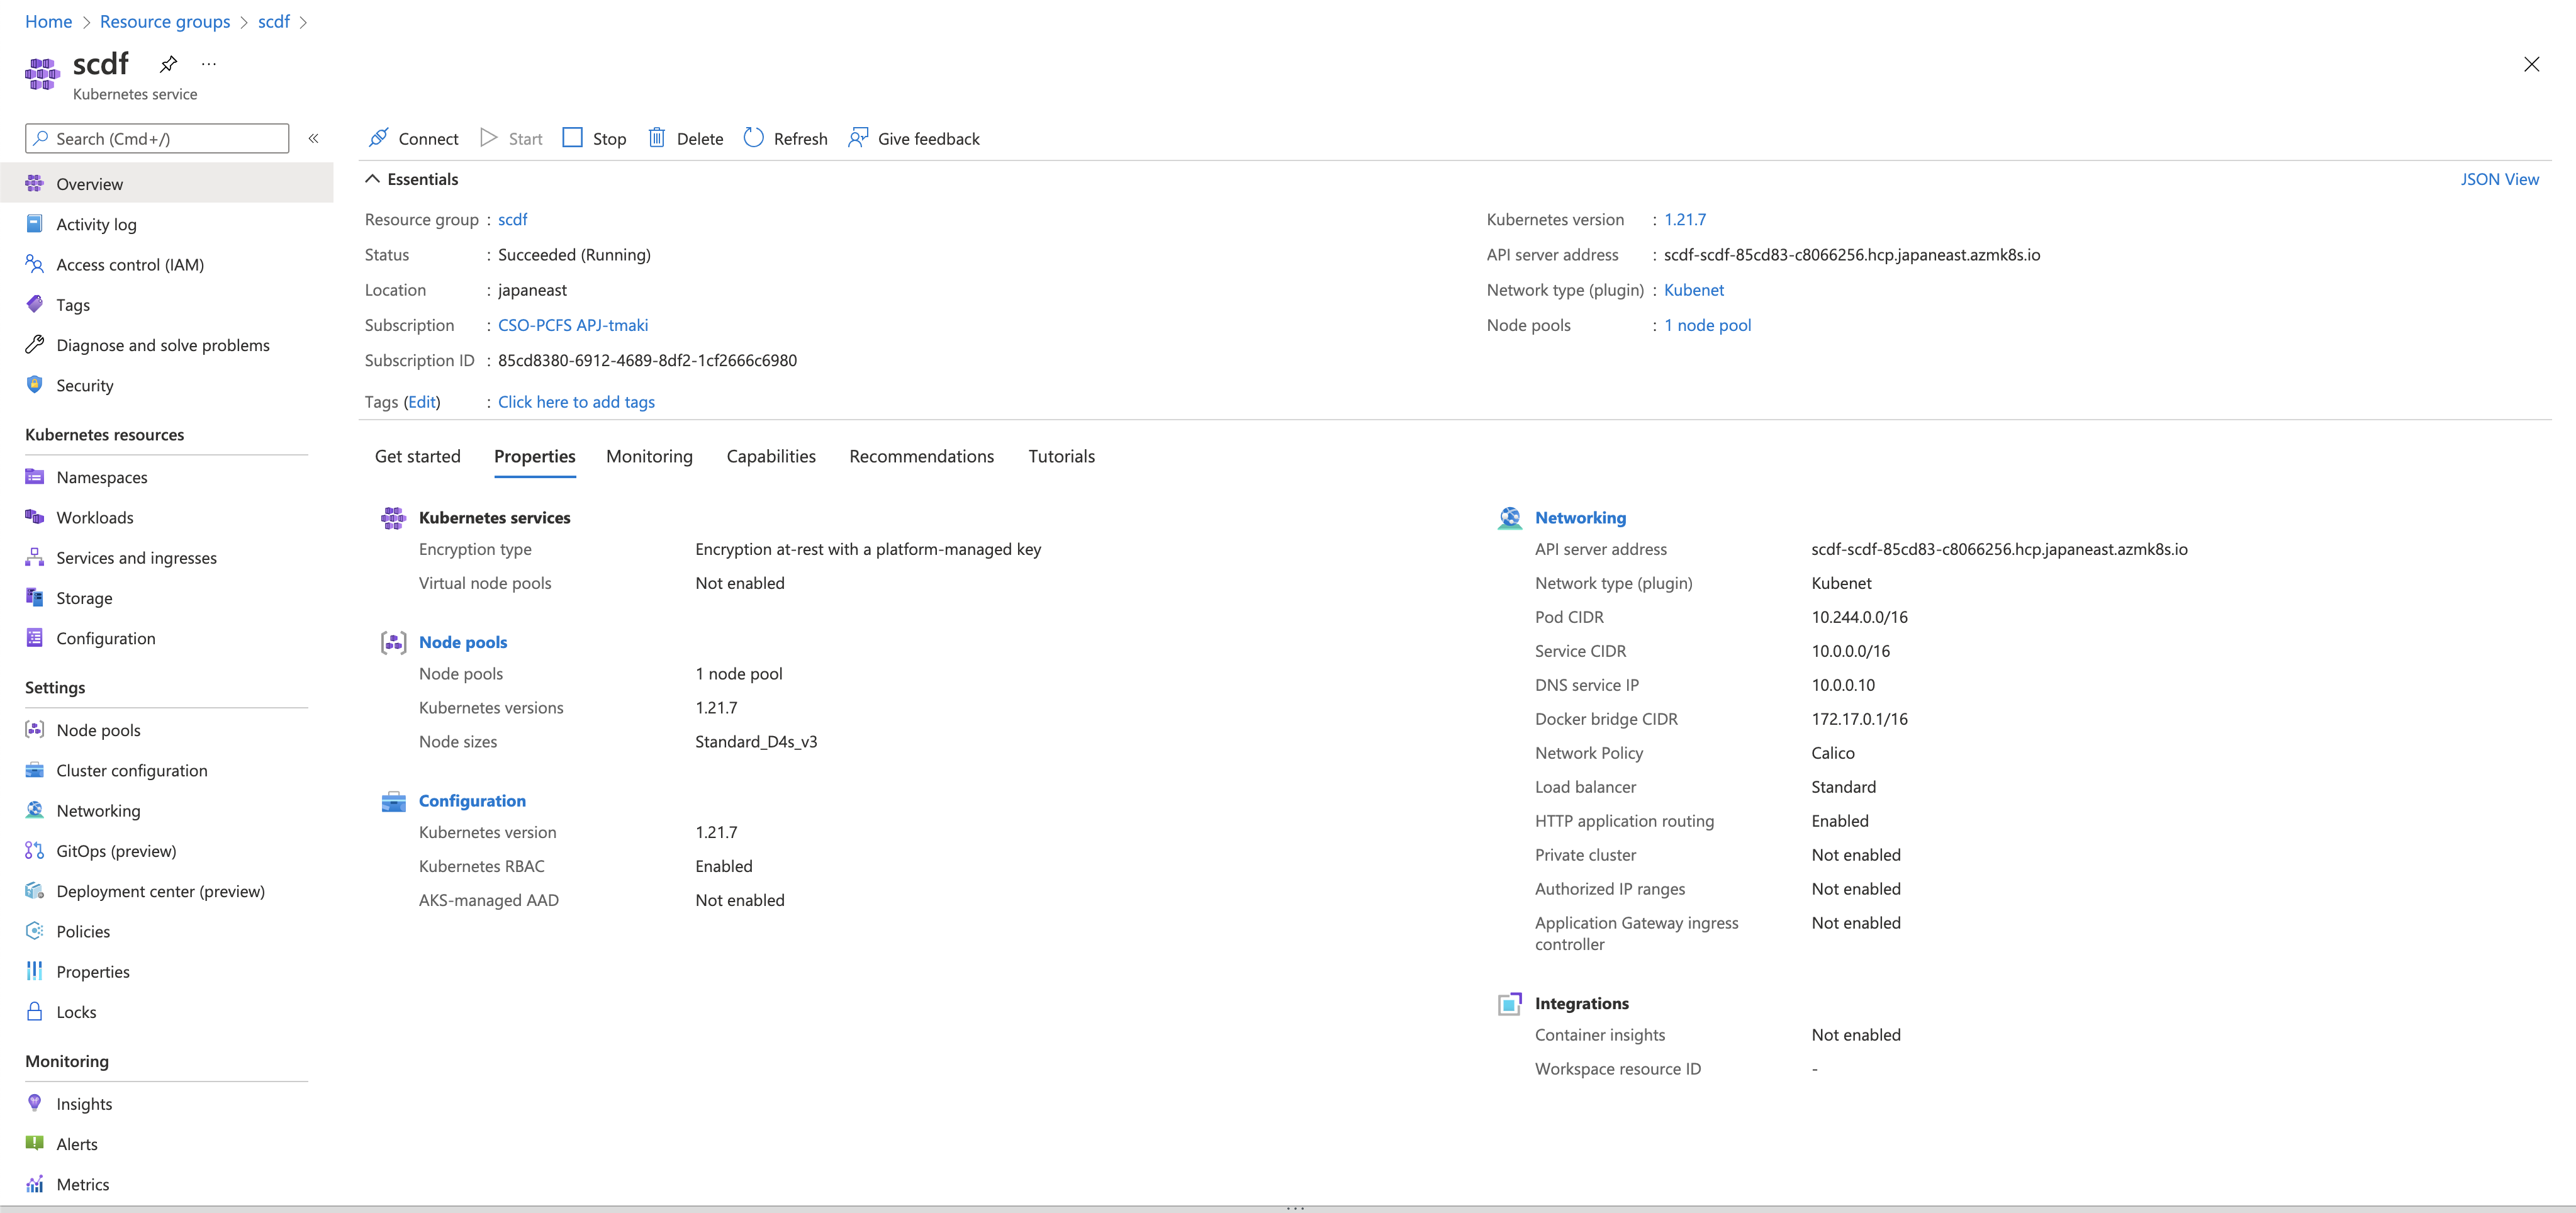Open Properties icon in sidebar

coord(34,971)
